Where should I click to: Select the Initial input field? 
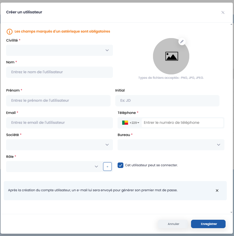click(x=167, y=101)
